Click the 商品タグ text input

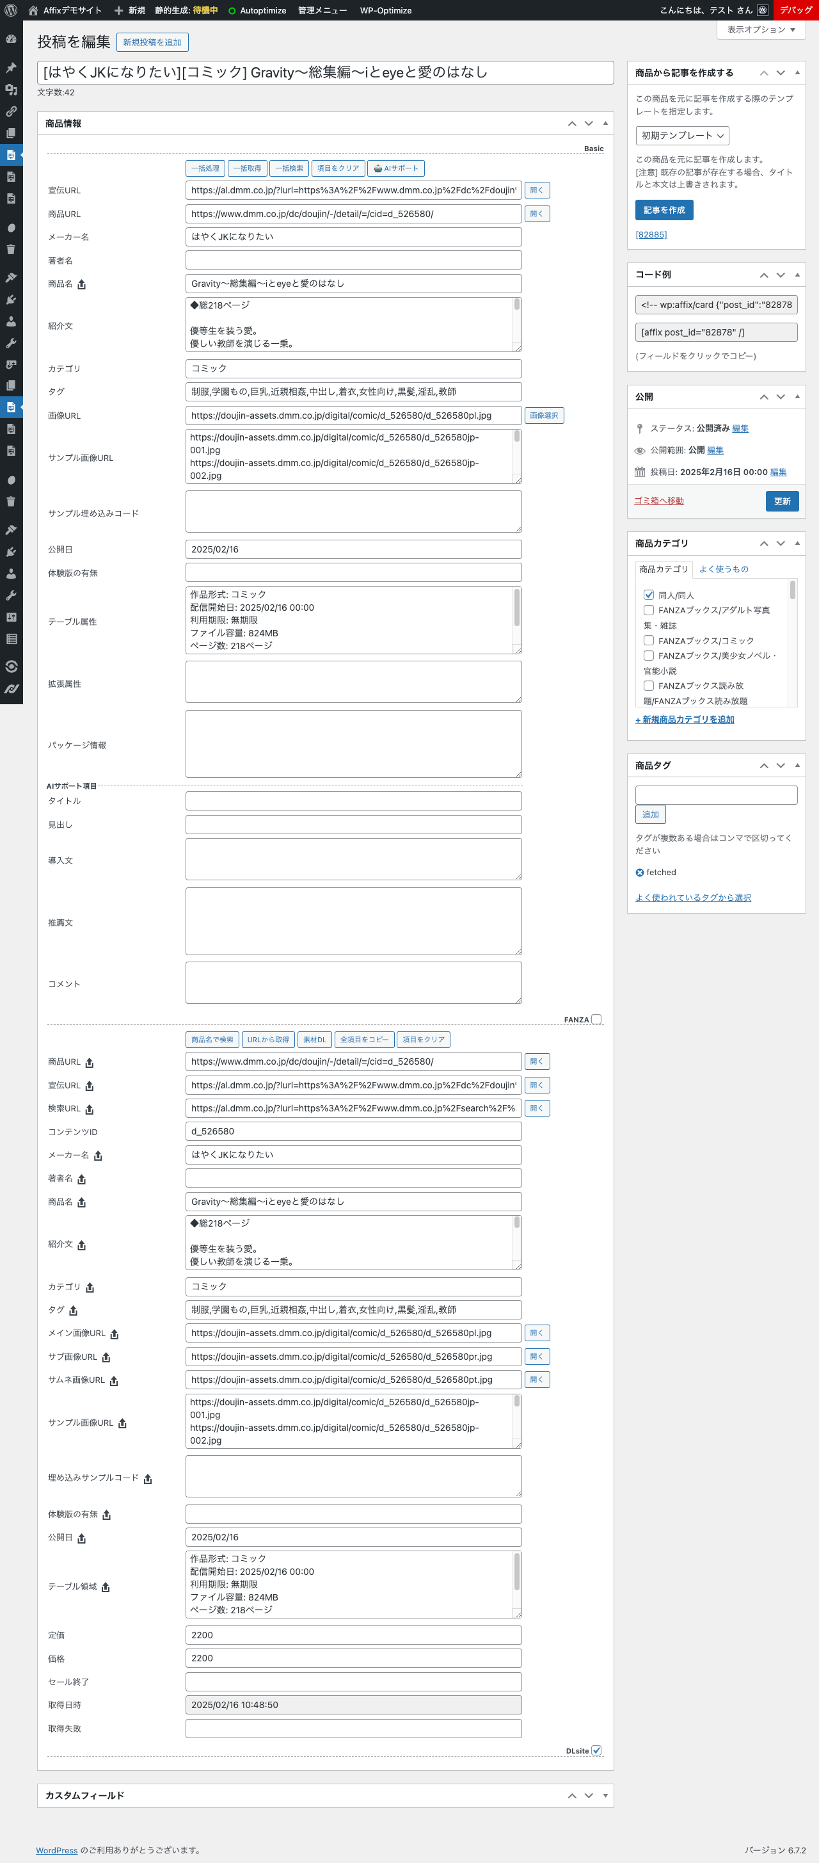point(717,794)
